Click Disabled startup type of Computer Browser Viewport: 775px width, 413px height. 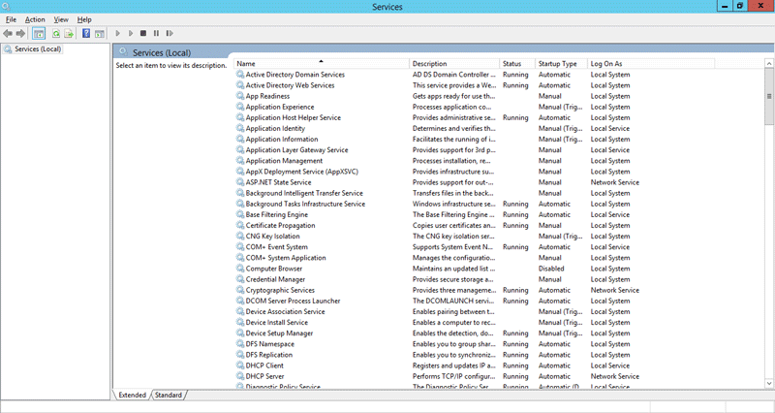click(551, 269)
